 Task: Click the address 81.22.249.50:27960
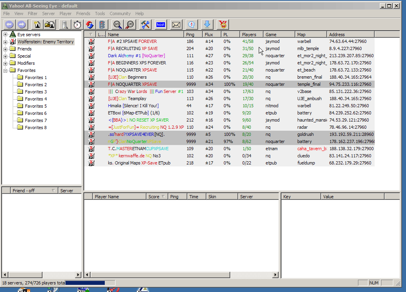349,106
